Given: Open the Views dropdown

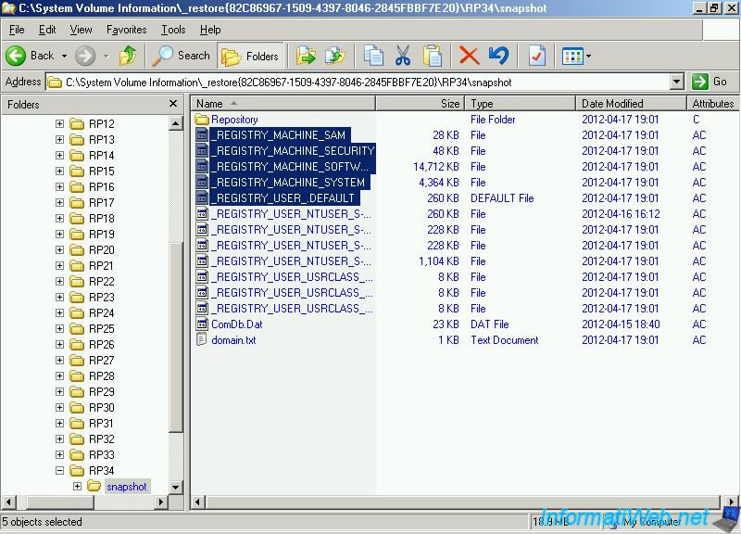Looking at the screenshot, I should coord(589,56).
